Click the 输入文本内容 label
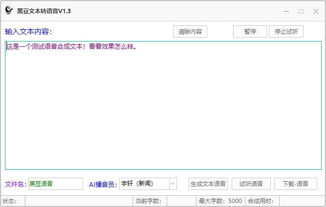 (x=28, y=32)
